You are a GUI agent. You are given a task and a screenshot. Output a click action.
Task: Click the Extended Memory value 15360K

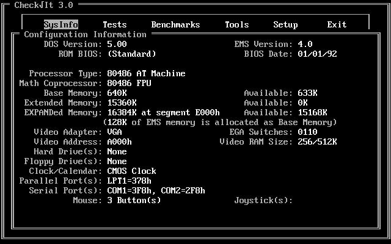coord(122,102)
